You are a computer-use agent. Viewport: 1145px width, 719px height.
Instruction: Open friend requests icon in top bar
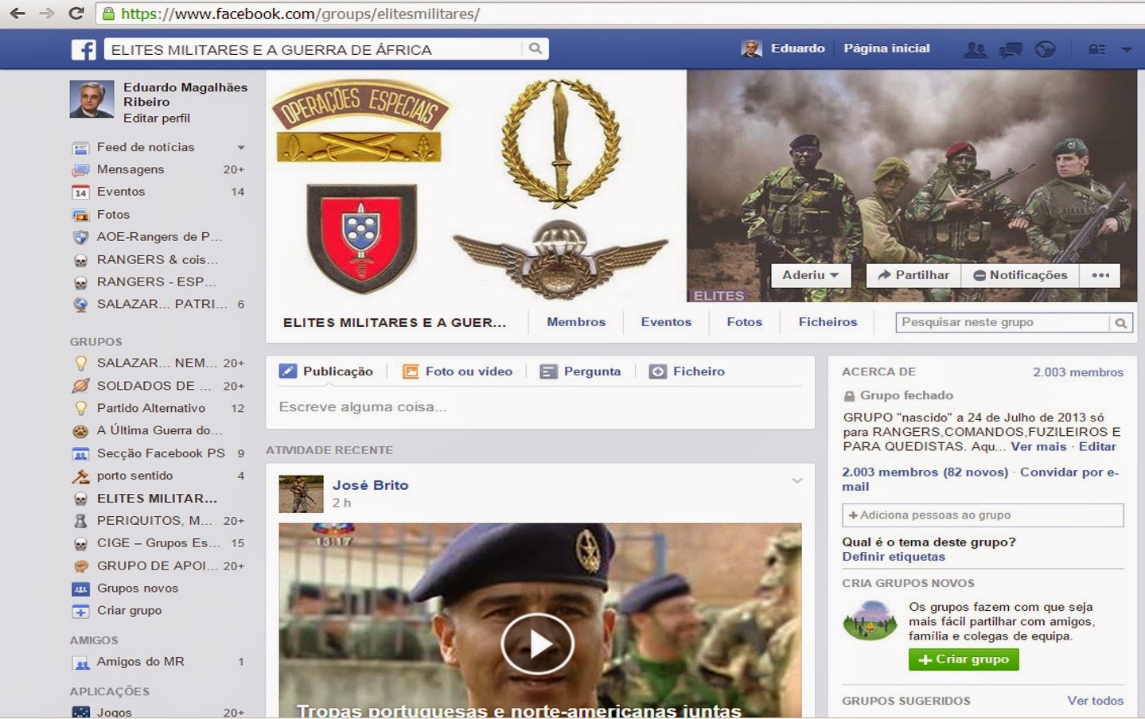coord(976,49)
